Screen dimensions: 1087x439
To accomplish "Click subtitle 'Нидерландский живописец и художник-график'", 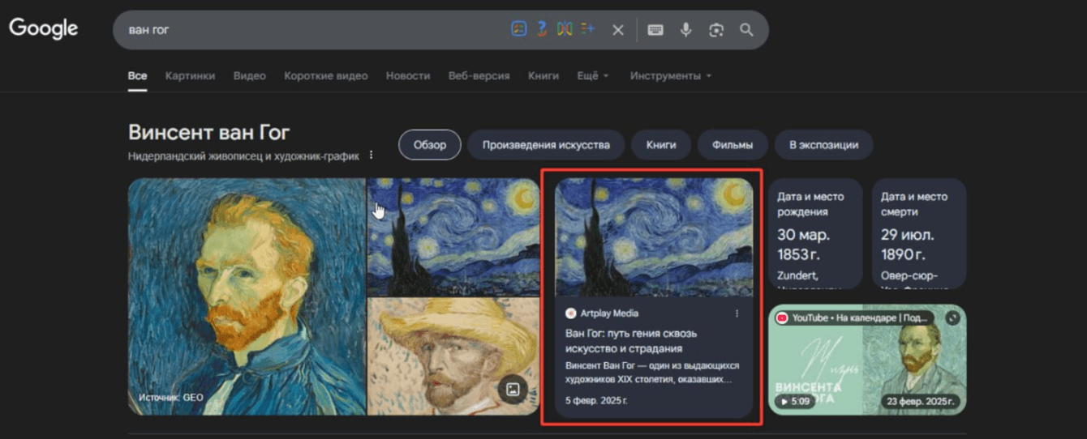I will (x=243, y=155).
